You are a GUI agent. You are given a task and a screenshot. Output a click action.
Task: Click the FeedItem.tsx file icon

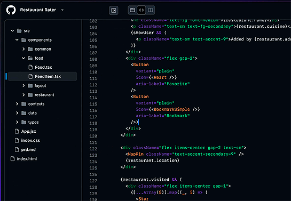[30, 76]
